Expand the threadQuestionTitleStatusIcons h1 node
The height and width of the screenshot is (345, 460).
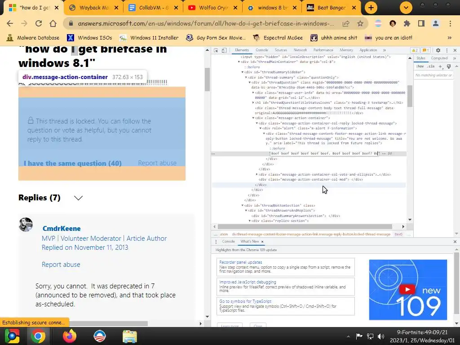click(x=253, y=103)
